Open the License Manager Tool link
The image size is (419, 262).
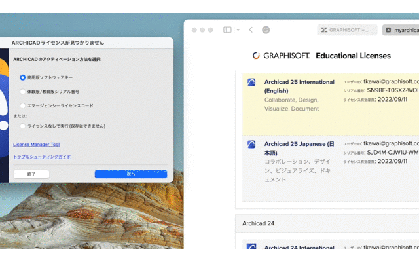pyautogui.click(x=37, y=144)
